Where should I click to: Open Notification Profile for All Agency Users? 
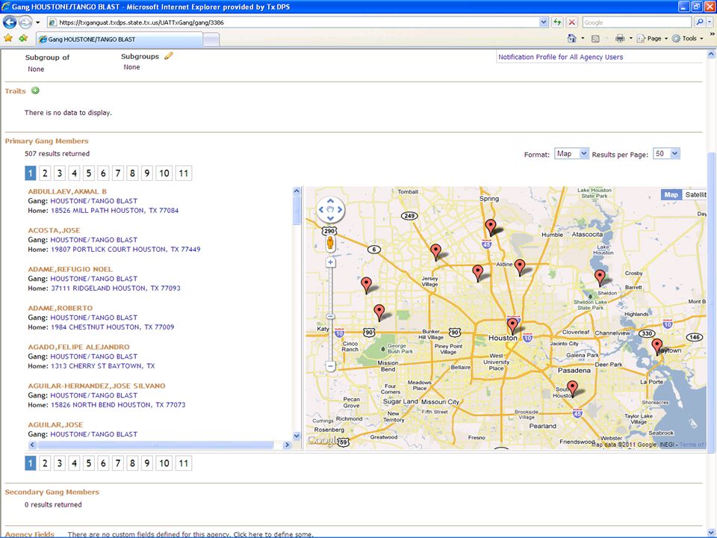click(561, 57)
